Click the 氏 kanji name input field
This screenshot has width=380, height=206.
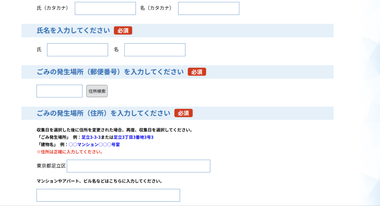tap(77, 50)
